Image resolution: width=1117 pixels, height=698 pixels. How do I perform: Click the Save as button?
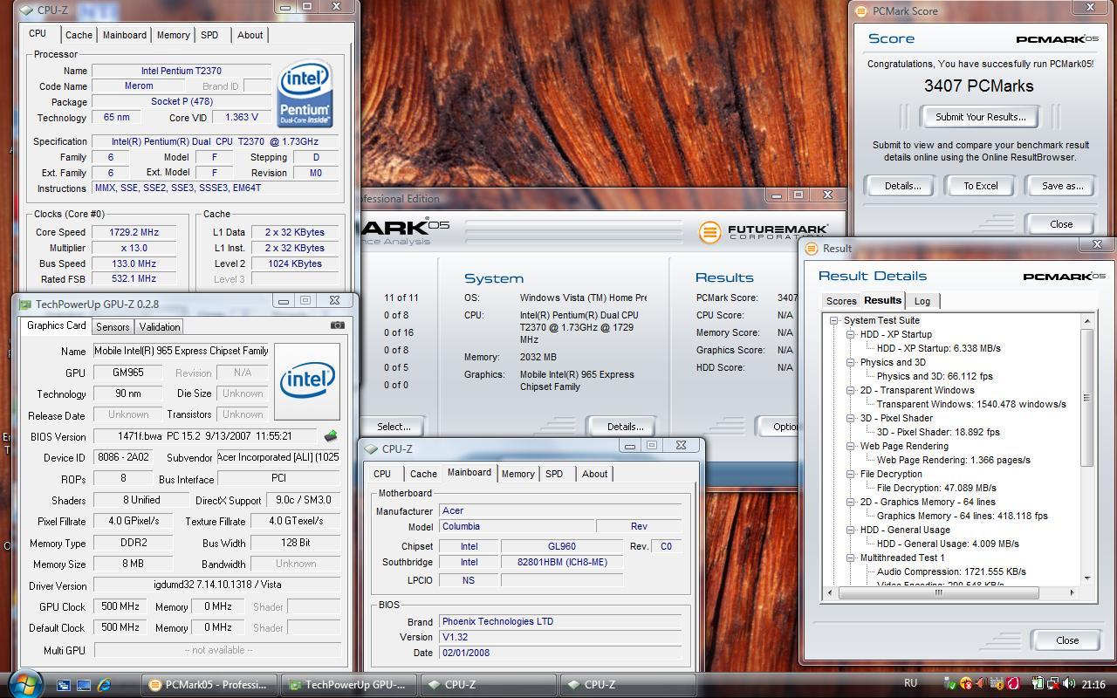coord(1063,186)
